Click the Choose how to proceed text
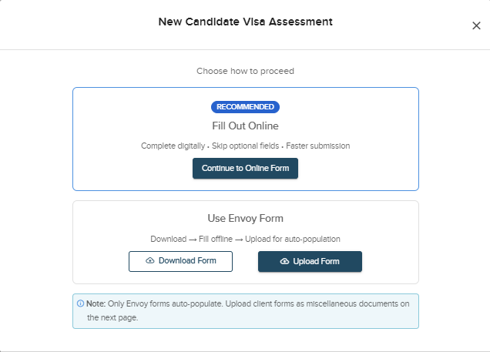Viewport: 490px width, 352px height. tap(245, 71)
